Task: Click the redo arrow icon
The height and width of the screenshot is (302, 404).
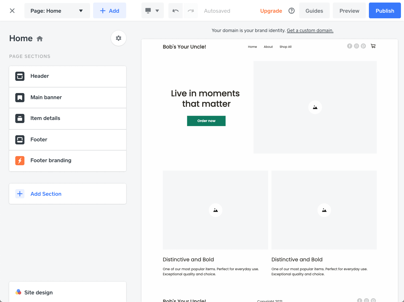Action: pyautogui.click(x=191, y=11)
